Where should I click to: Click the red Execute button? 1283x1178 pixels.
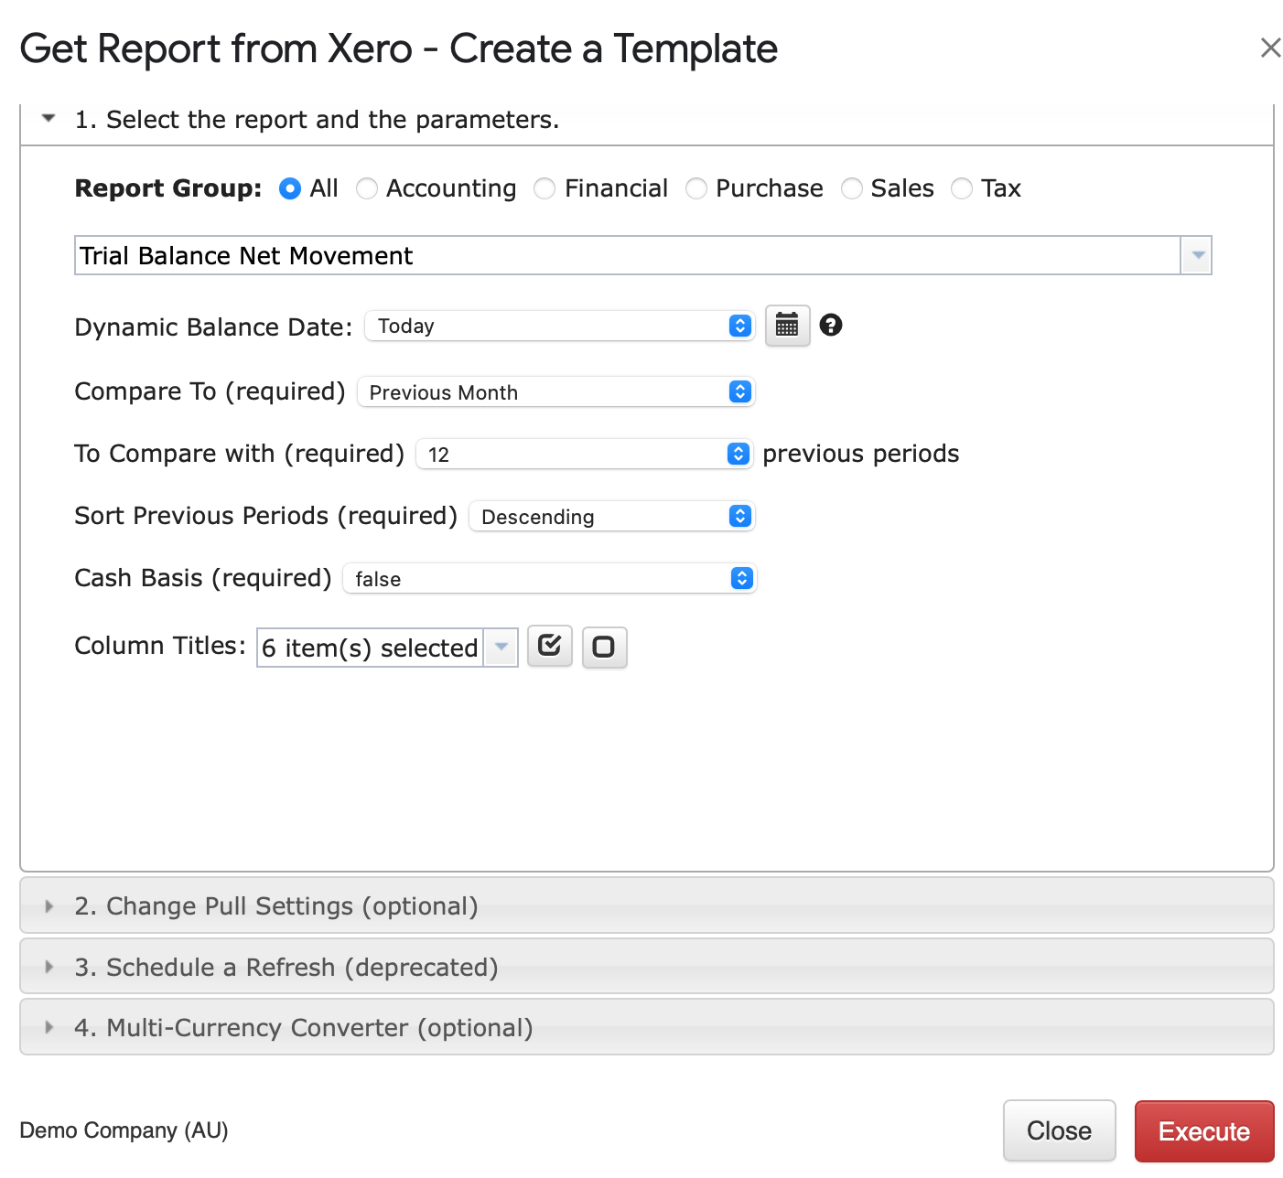coord(1203,1131)
